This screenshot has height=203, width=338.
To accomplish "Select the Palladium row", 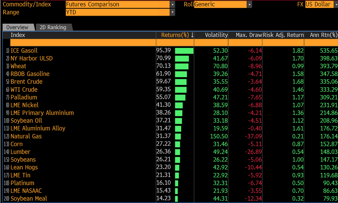I will pos(170,97).
